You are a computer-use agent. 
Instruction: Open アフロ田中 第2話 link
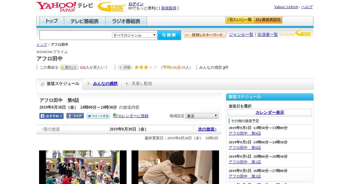tap(245, 176)
